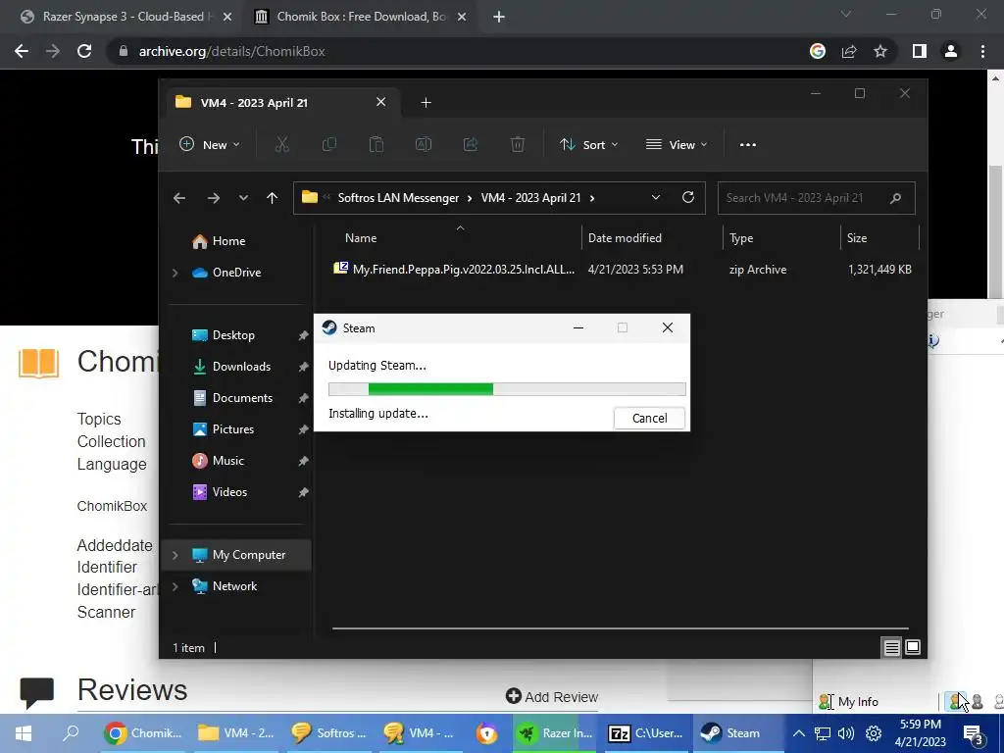Click the Cut icon in Explorer toolbar
Image resolution: width=1004 pixels, height=753 pixels.
coord(281,145)
